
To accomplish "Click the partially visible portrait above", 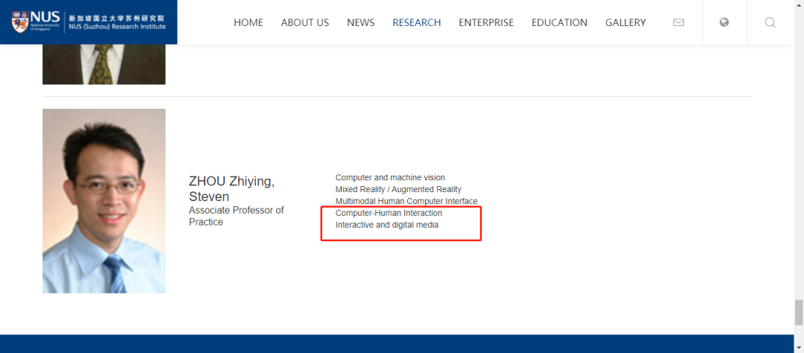I will tap(103, 64).
